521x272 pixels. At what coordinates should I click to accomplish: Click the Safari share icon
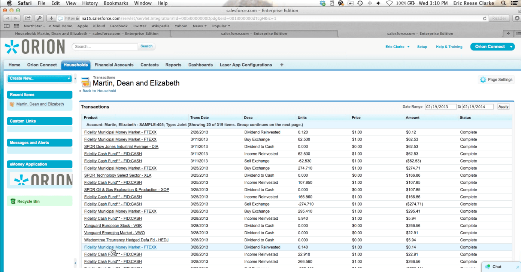click(x=28, y=18)
